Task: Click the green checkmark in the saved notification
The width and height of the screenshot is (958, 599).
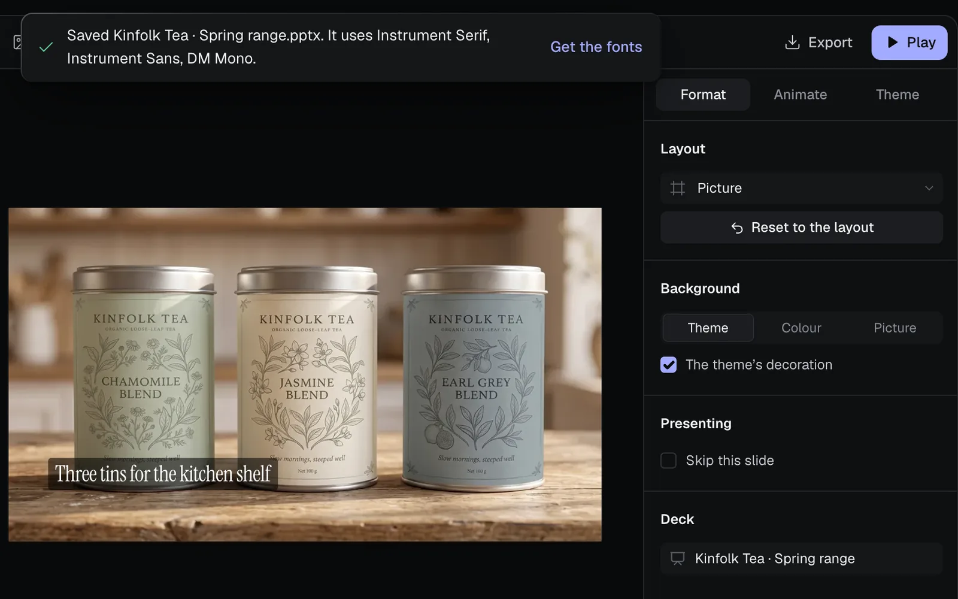Action: click(x=46, y=47)
